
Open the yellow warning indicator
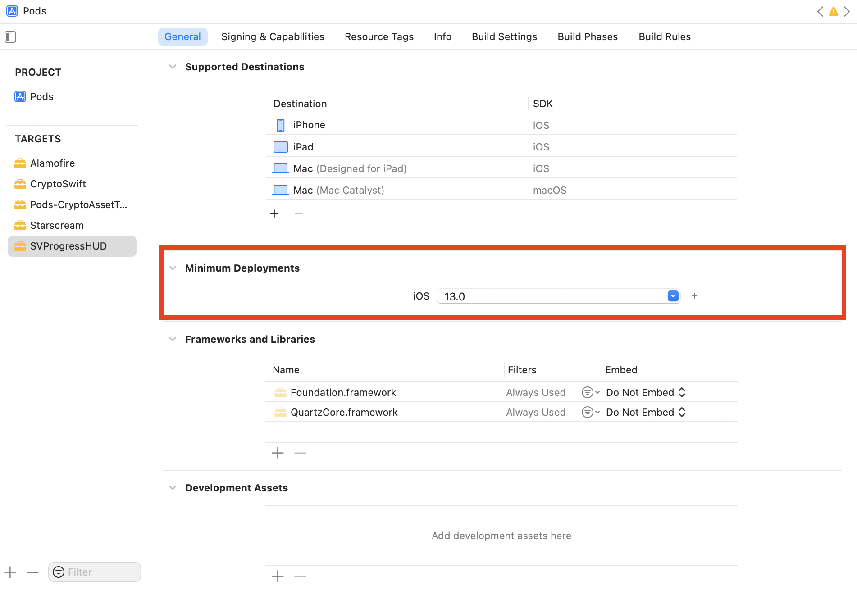pyautogui.click(x=834, y=11)
